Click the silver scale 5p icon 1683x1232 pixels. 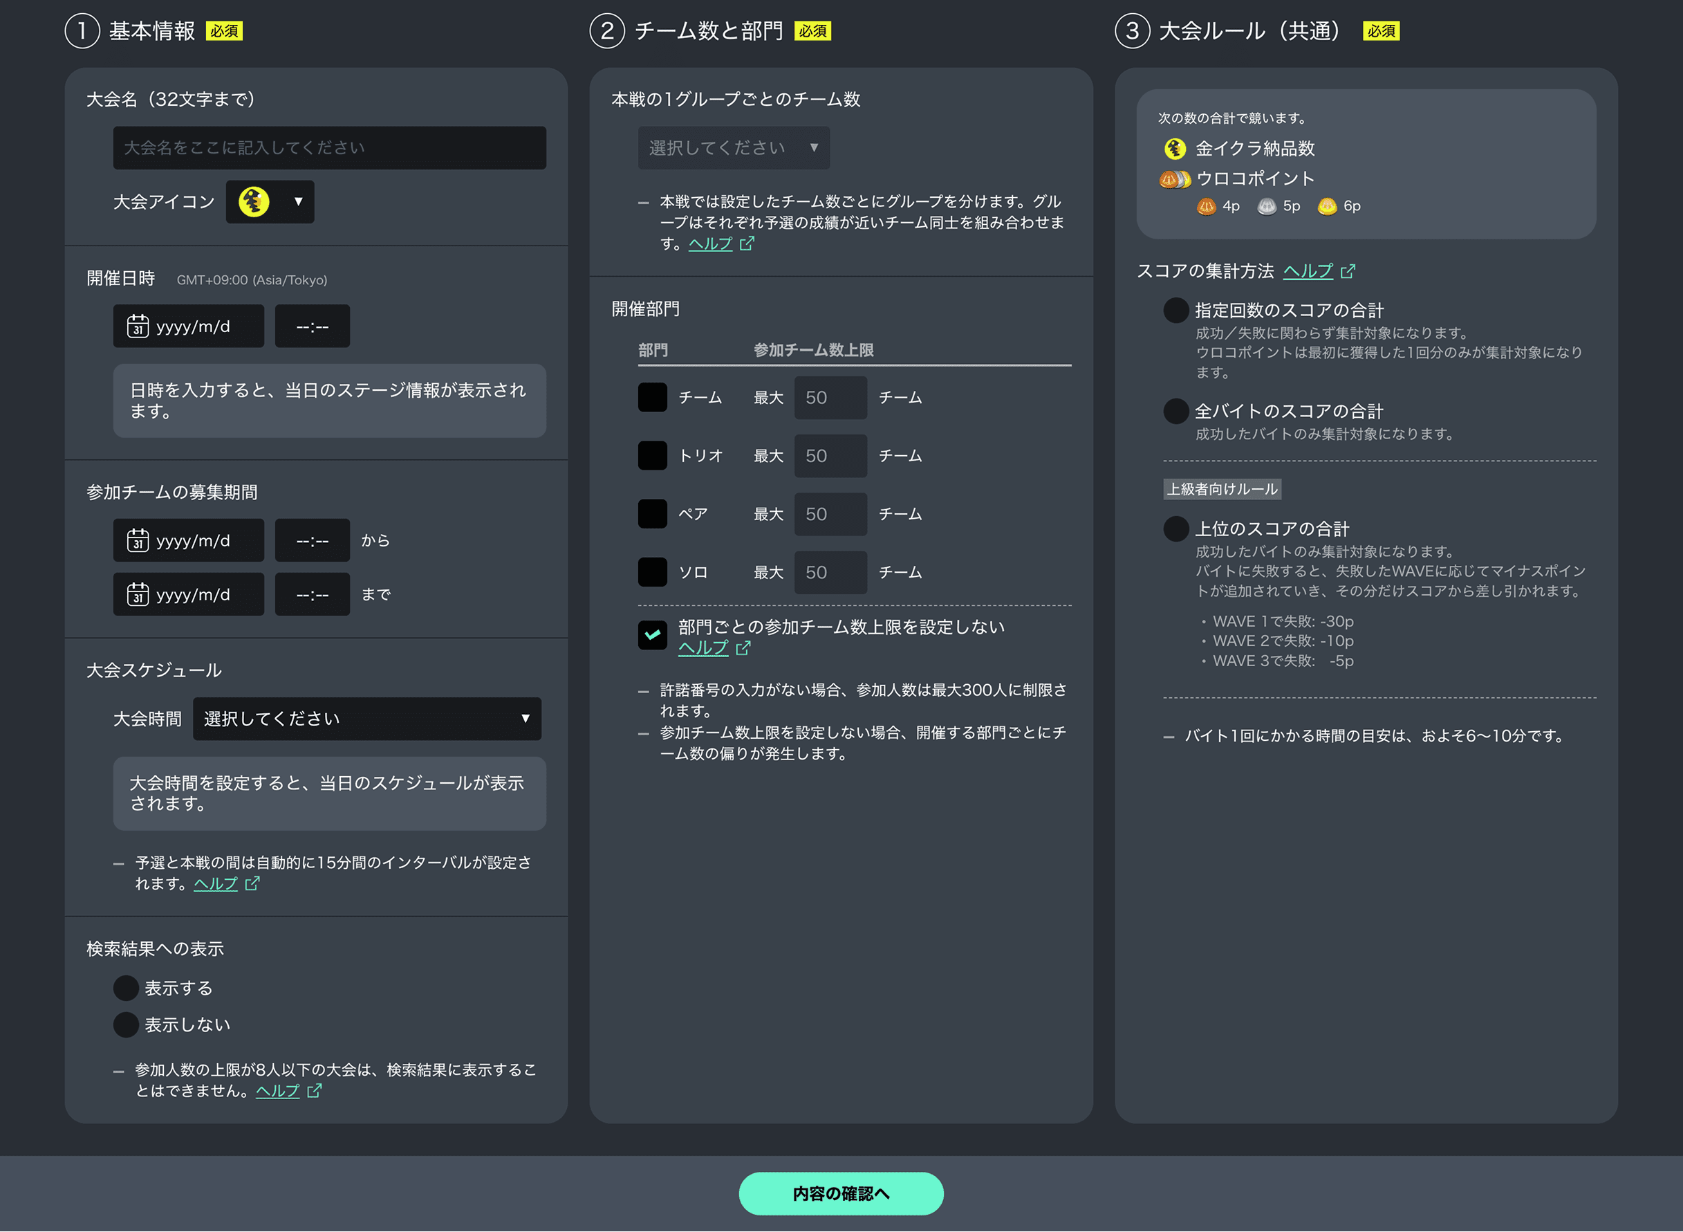(1266, 207)
